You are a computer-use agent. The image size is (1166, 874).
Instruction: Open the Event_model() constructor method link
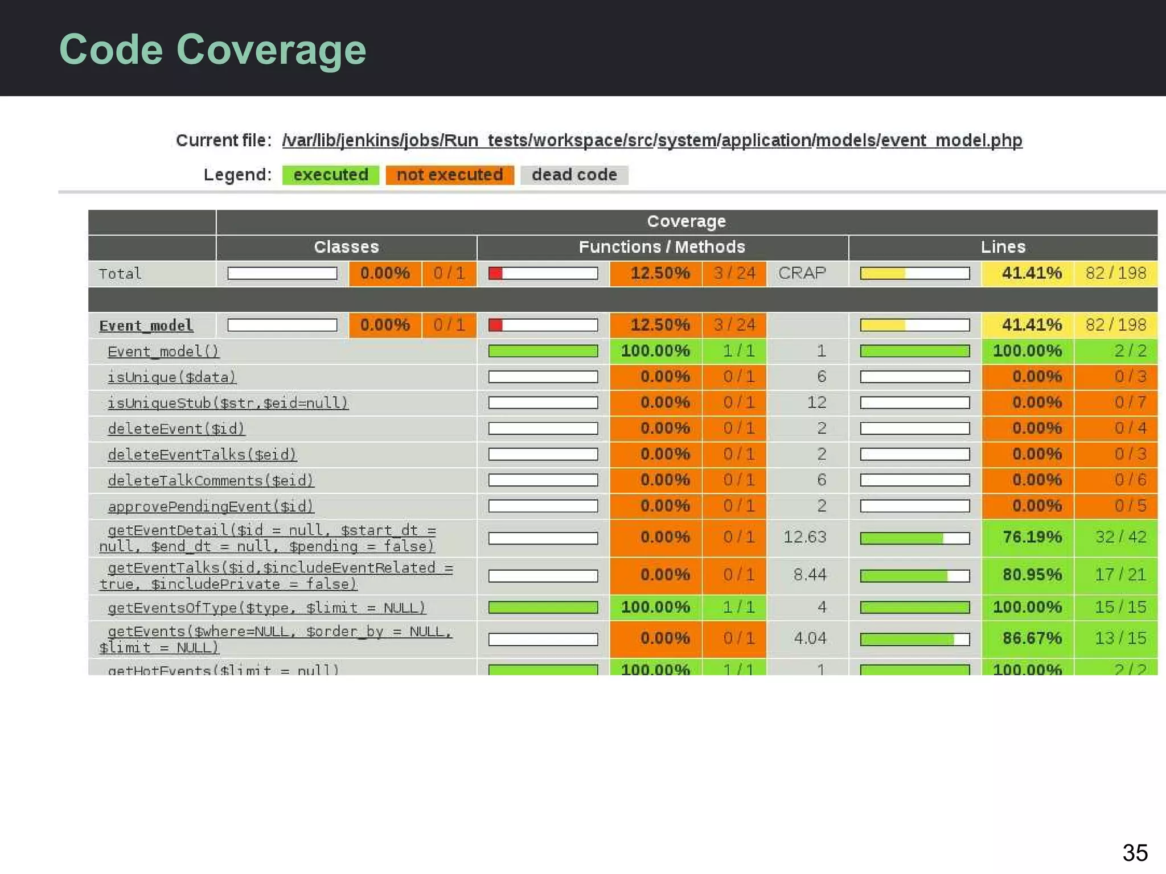[163, 352]
